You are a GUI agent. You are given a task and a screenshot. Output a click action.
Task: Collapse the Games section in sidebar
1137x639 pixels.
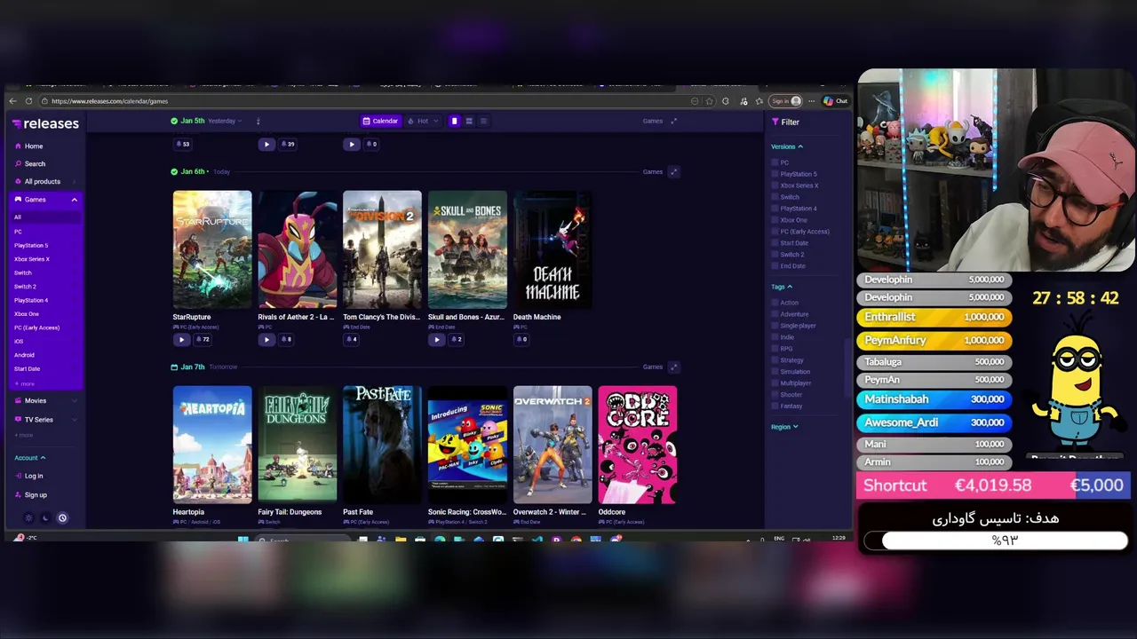(75, 200)
